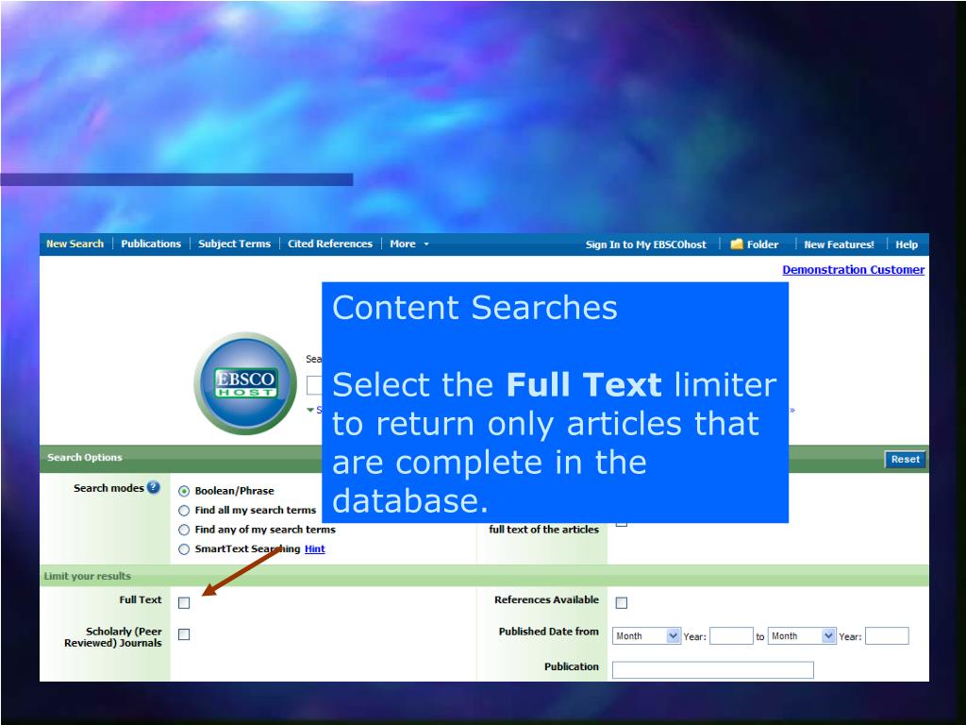The height and width of the screenshot is (725, 966).
Task: Click the Reset button
Action: [905, 460]
